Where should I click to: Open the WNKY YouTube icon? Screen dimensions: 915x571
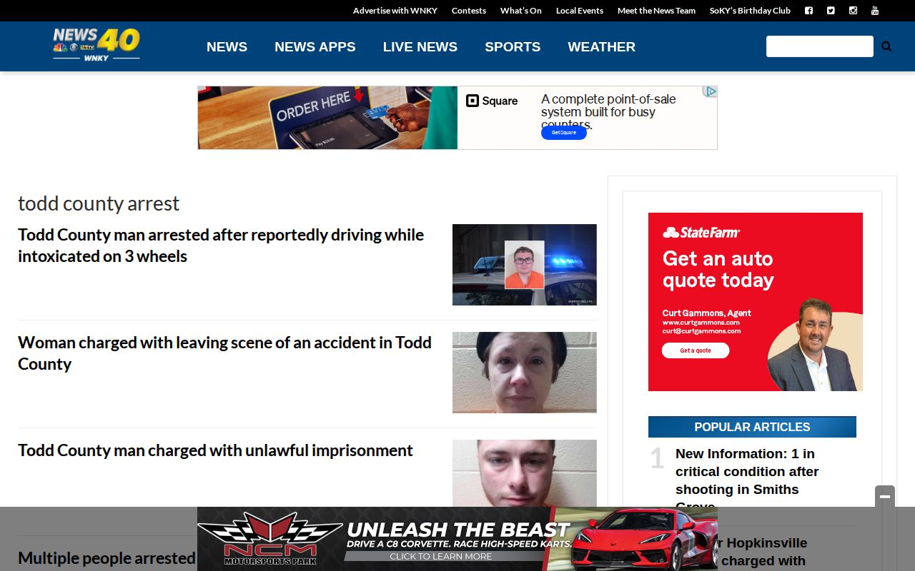tap(874, 11)
